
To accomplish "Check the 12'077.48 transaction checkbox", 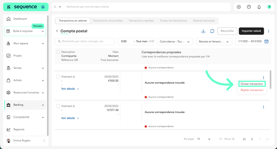I will pos(58,106).
